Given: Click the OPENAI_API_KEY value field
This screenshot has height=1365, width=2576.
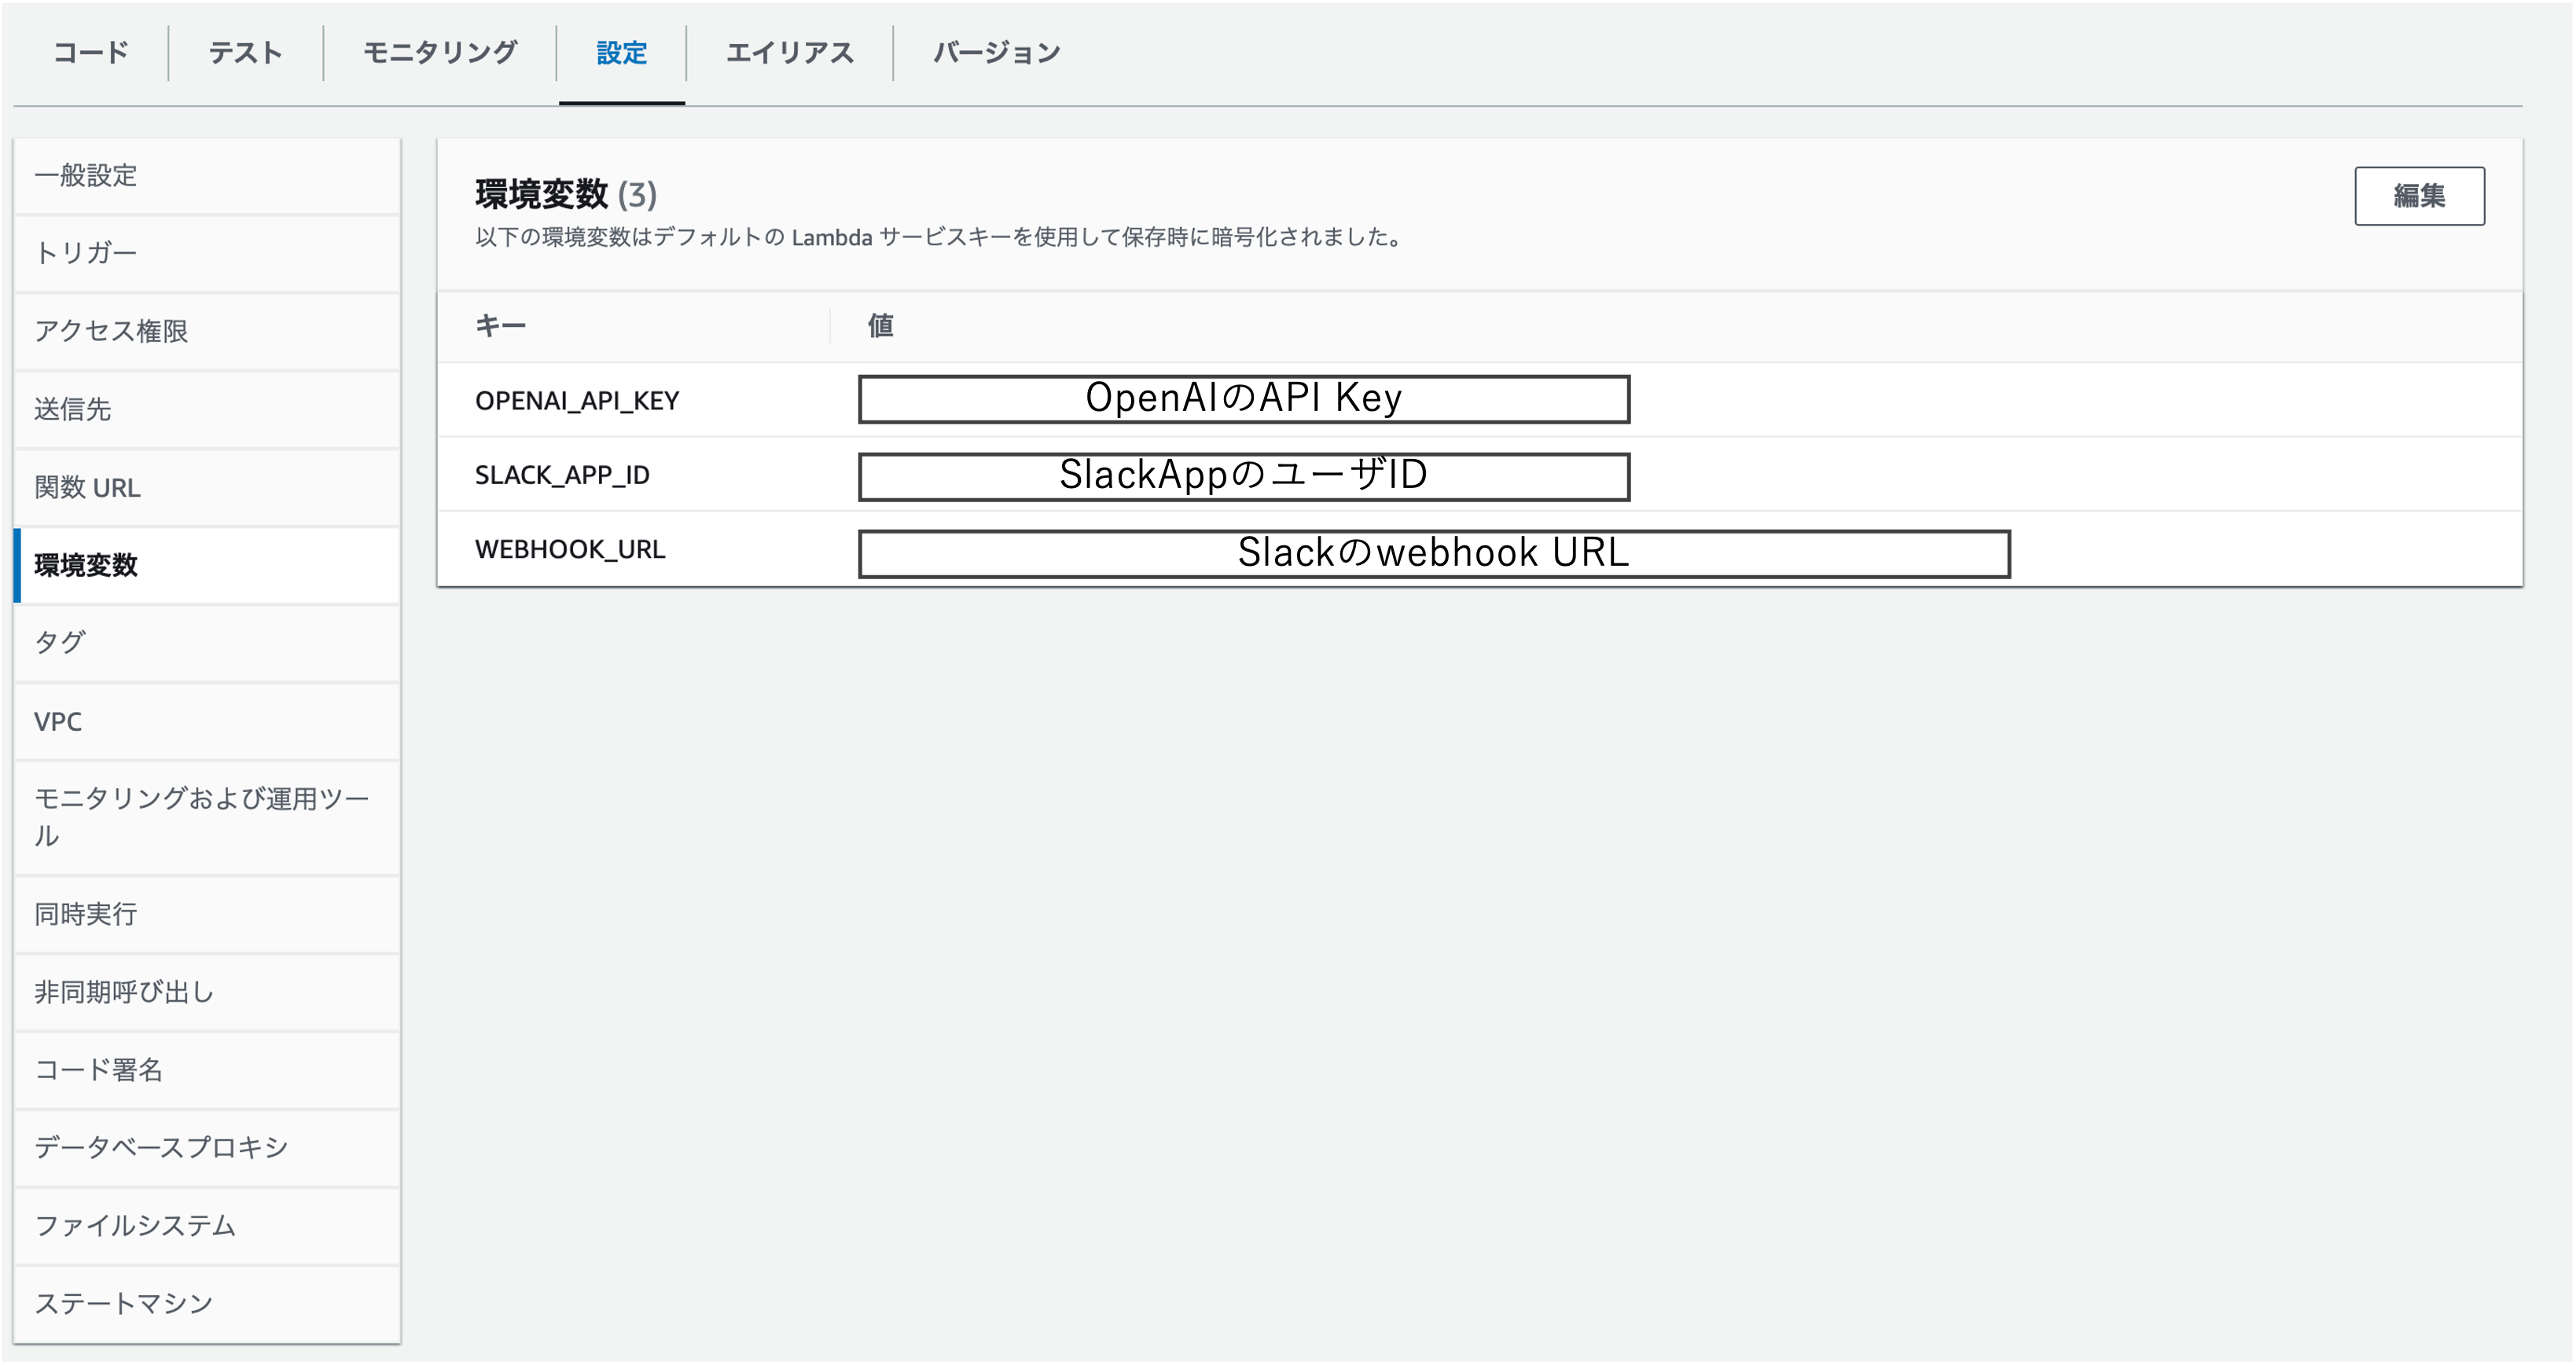Looking at the screenshot, I should click(1243, 399).
